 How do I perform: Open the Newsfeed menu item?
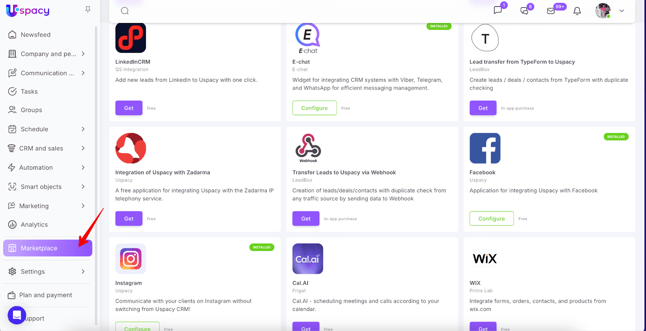[48, 35]
